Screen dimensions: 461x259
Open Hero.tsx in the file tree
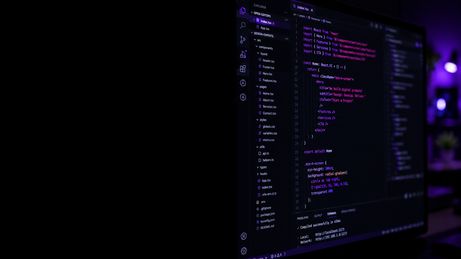[x=267, y=74]
